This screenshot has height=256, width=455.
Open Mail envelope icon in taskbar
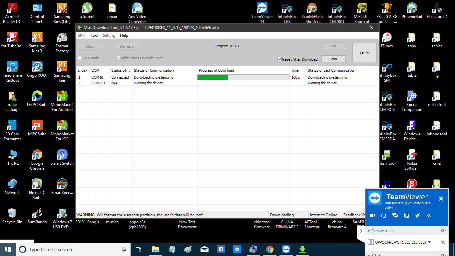point(205,249)
